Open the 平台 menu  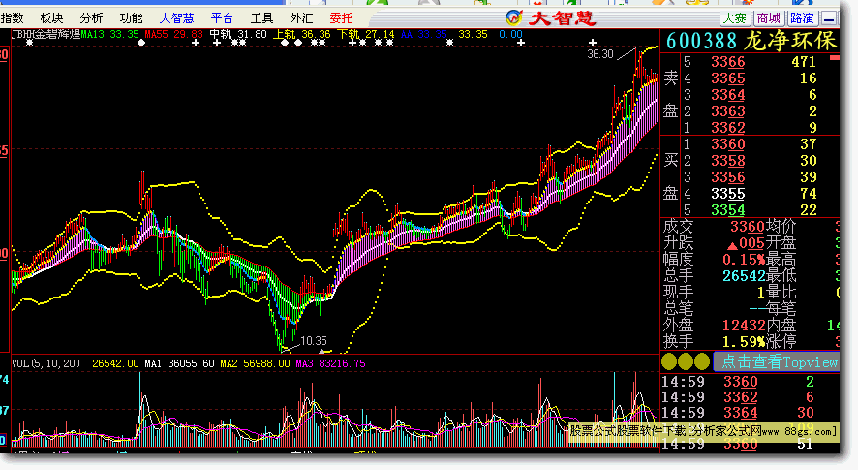coord(222,18)
